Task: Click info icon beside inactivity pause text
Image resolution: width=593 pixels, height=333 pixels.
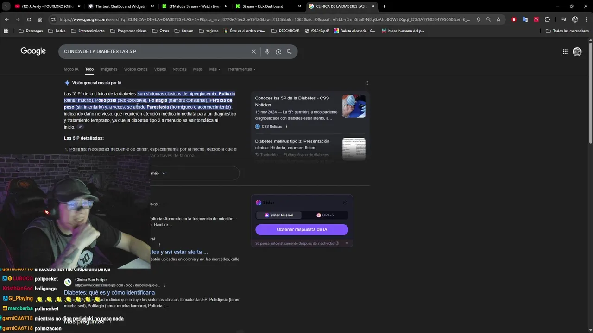Action: click(337, 243)
